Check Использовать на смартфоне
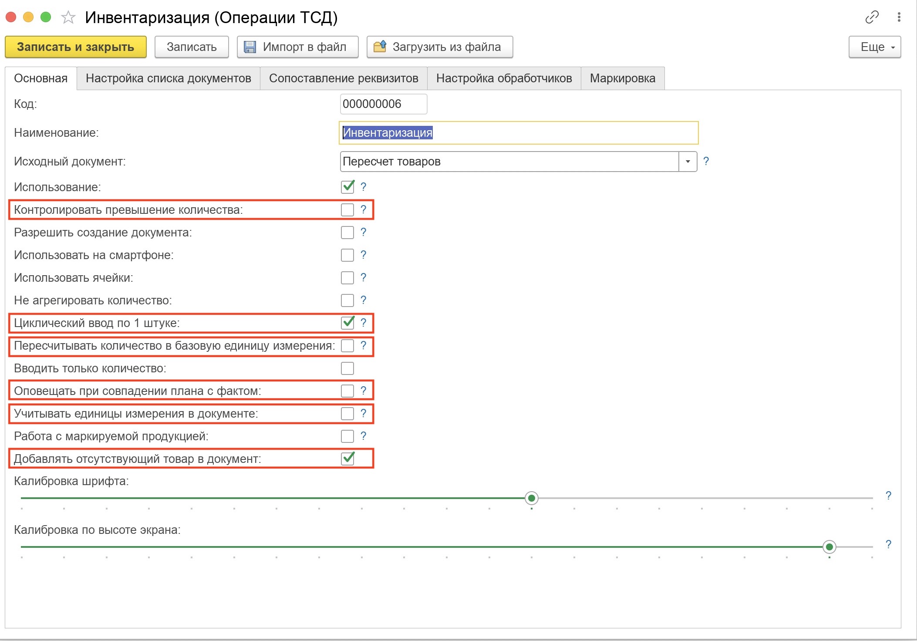917x641 pixels. coord(347,255)
